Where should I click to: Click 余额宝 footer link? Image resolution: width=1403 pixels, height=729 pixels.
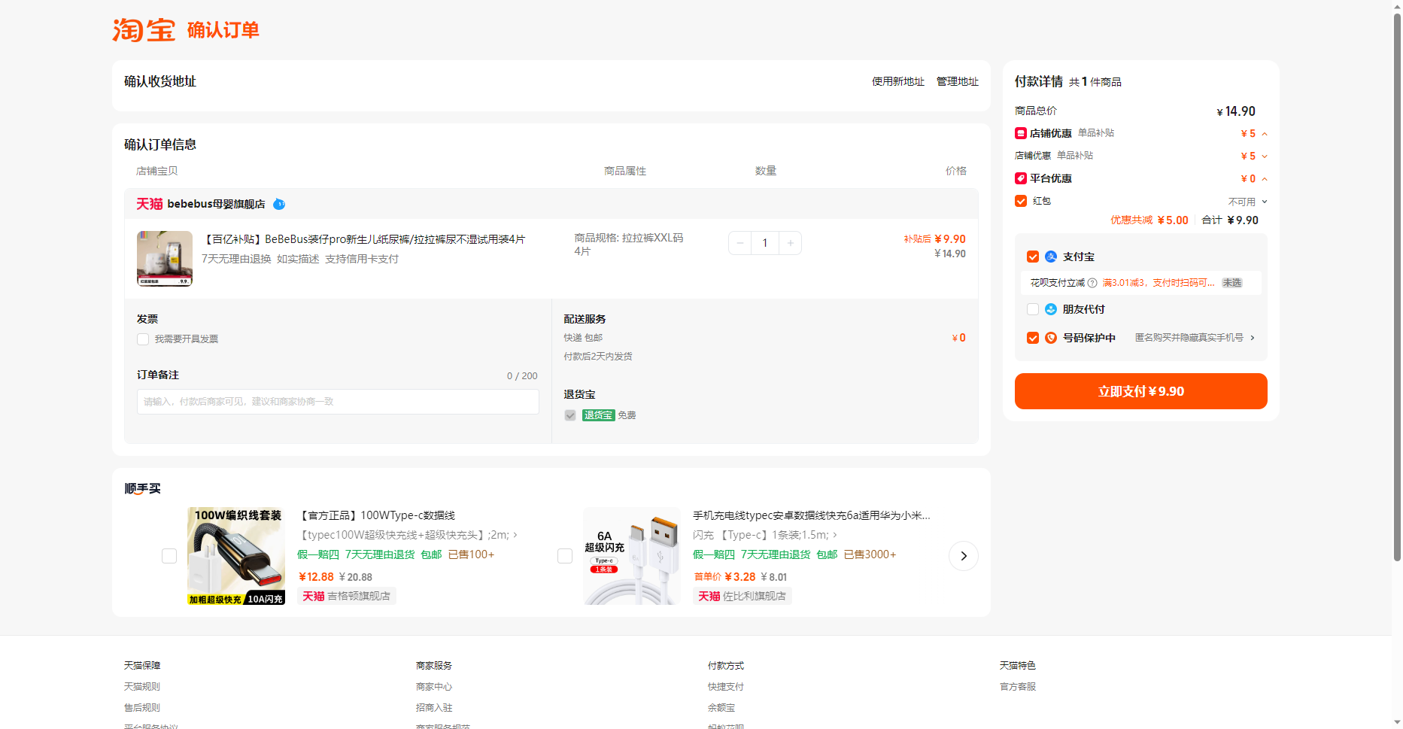coord(721,708)
